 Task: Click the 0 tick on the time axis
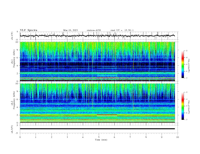click(x=20, y=137)
